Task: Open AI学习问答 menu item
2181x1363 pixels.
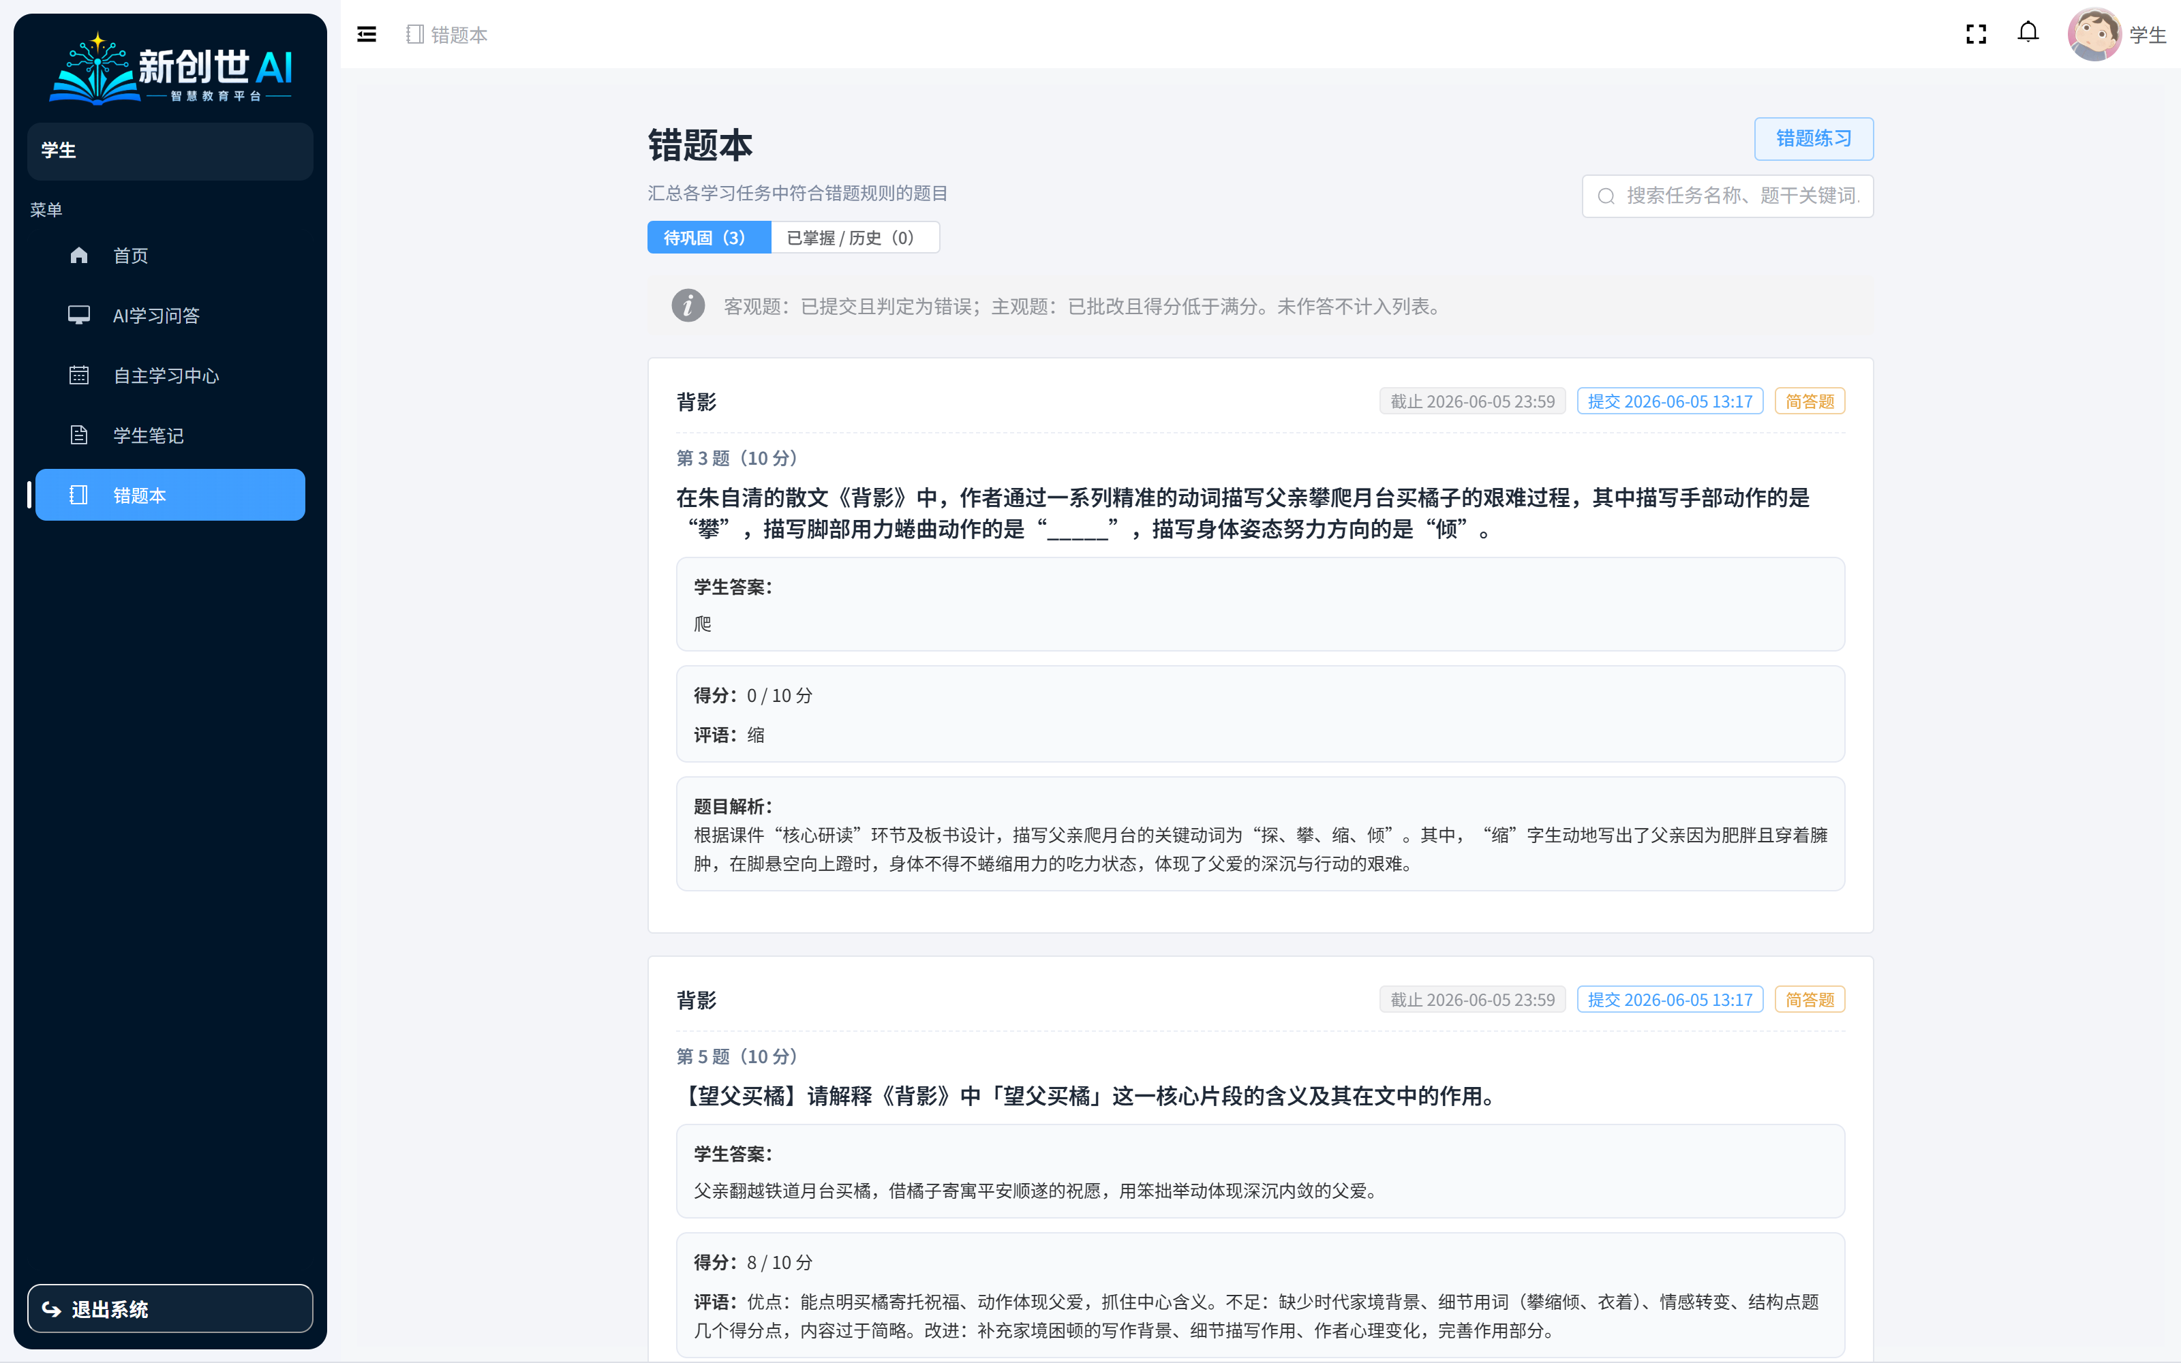Action: [170, 315]
